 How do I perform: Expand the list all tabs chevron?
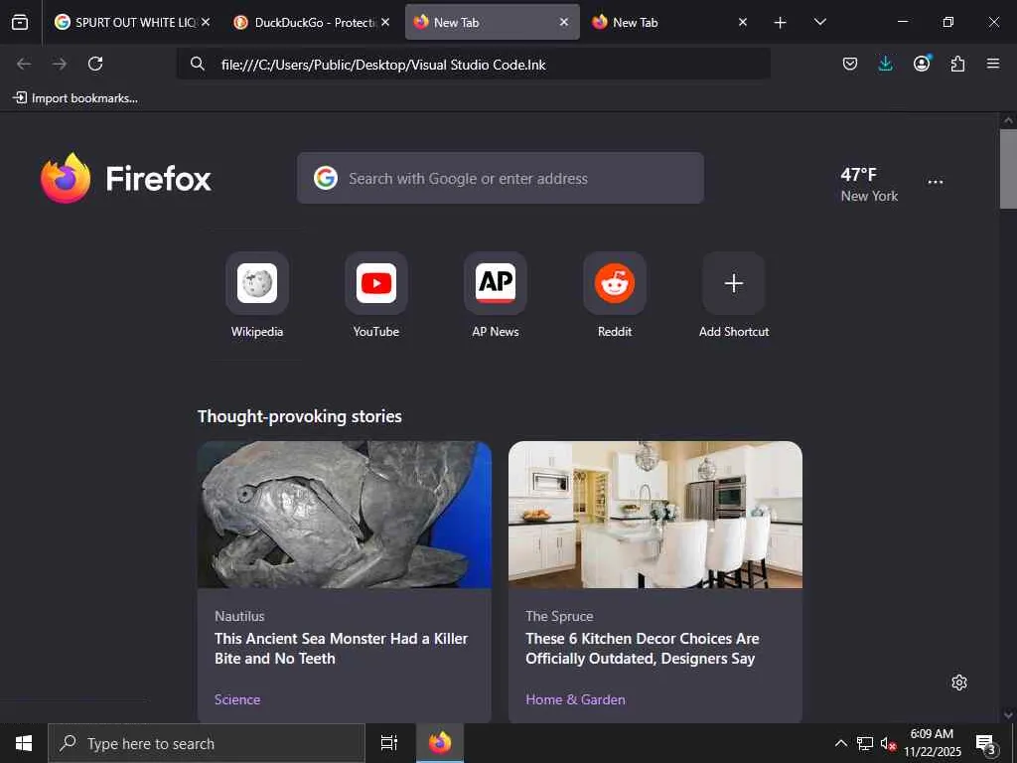coord(819,22)
